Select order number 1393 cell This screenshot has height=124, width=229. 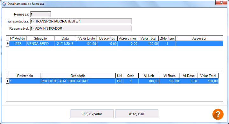(18, 44)
